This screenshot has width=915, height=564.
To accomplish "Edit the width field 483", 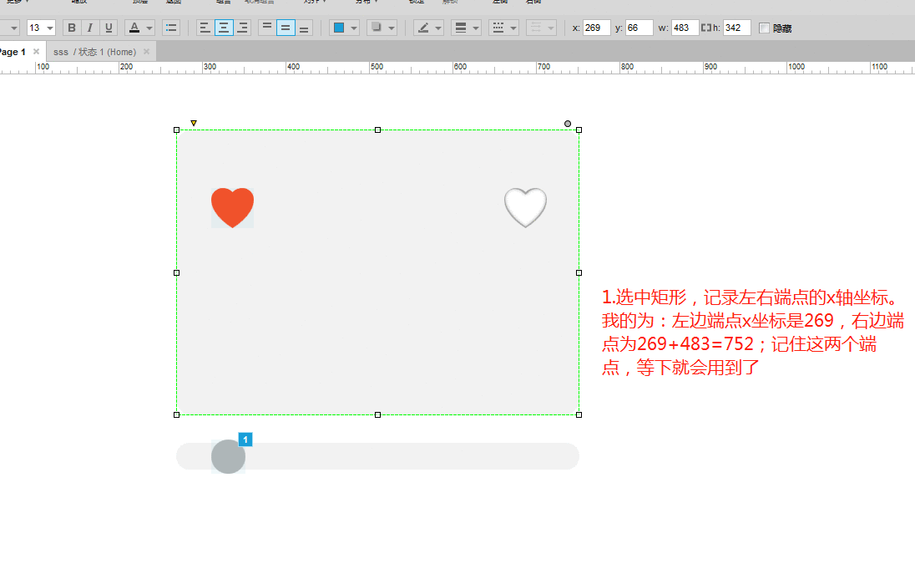I will click(x=685, y=28).
